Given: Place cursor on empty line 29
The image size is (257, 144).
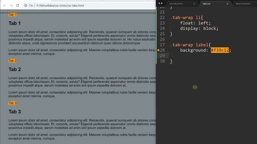Looking at the screenshot, I should coord(213,56).
